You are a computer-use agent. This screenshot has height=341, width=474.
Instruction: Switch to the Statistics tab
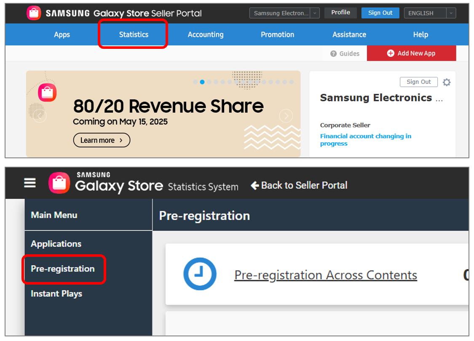coord(134,35)
